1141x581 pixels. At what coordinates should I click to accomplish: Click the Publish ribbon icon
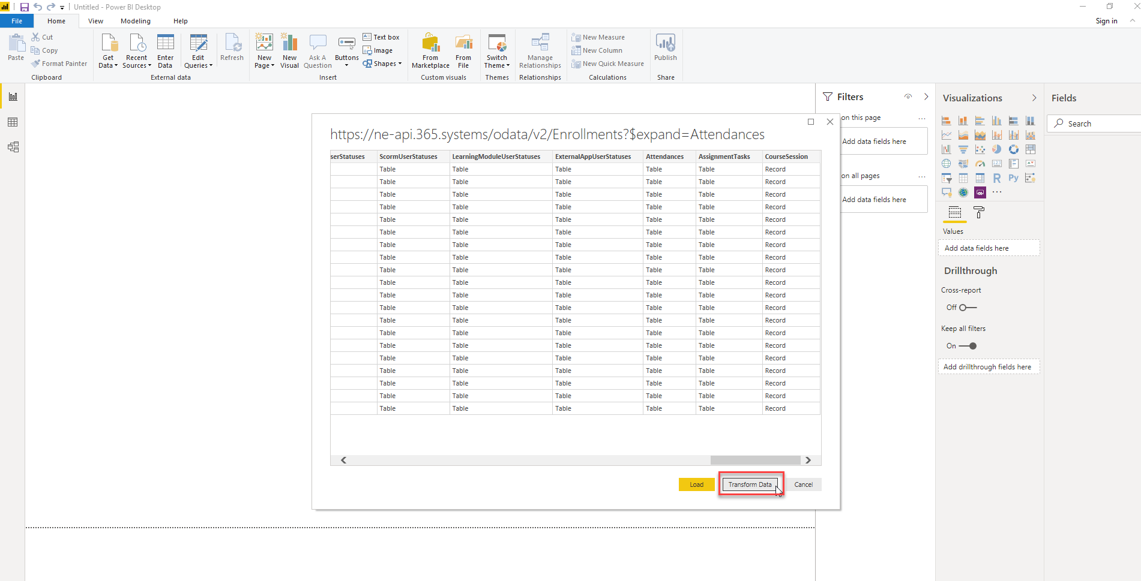point(665,48)
